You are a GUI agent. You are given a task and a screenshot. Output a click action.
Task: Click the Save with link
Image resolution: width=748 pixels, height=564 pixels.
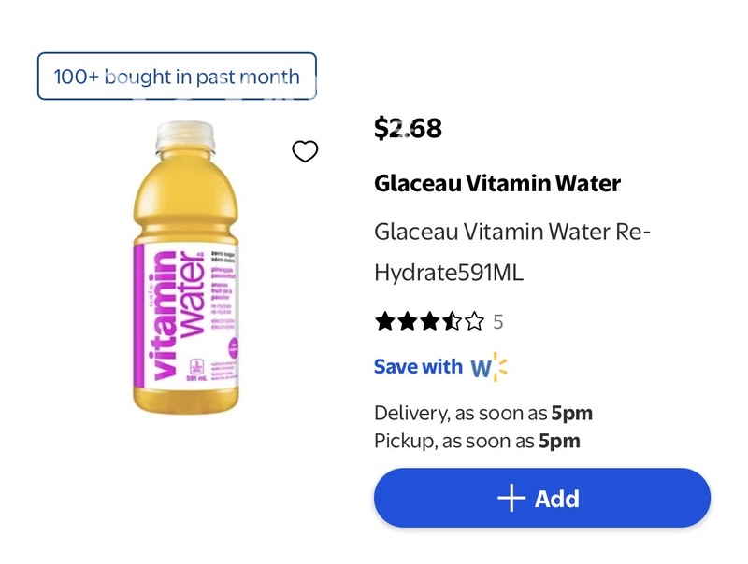418,367
